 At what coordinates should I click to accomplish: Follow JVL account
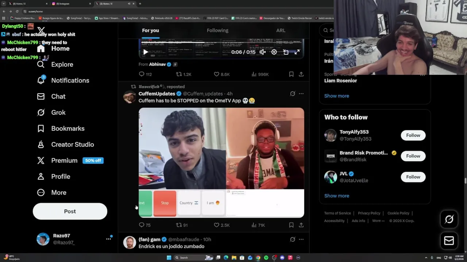click(x=413, y=177)
